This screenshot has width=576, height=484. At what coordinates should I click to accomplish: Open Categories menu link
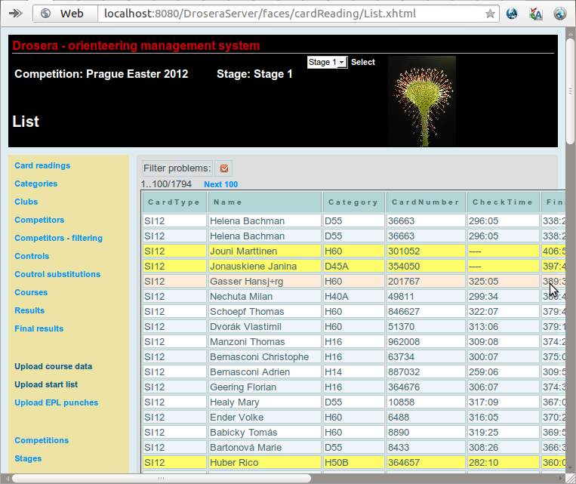36,183
